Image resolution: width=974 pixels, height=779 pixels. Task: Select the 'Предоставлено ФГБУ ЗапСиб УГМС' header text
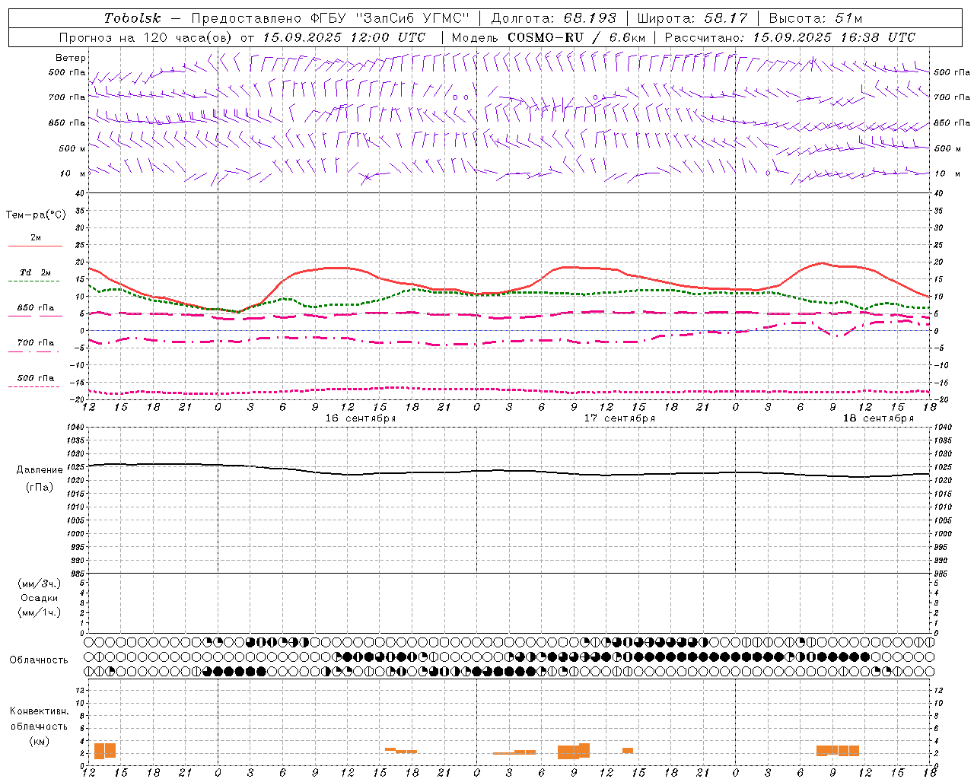click(x=331, y=18)
